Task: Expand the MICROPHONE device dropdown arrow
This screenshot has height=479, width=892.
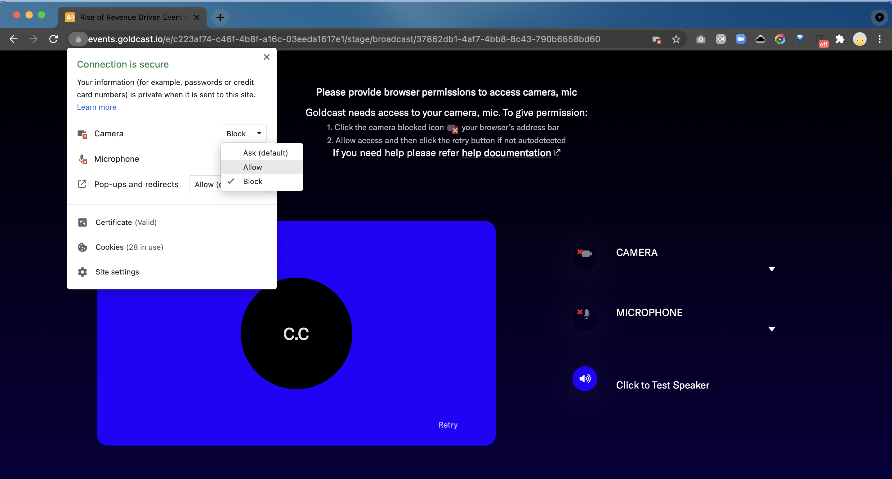Action: (771, 329)
